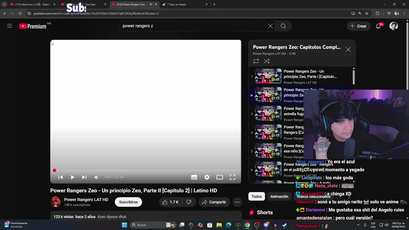Click the red progress bar scrubber

pyautogui.click(x=55, y=170)
